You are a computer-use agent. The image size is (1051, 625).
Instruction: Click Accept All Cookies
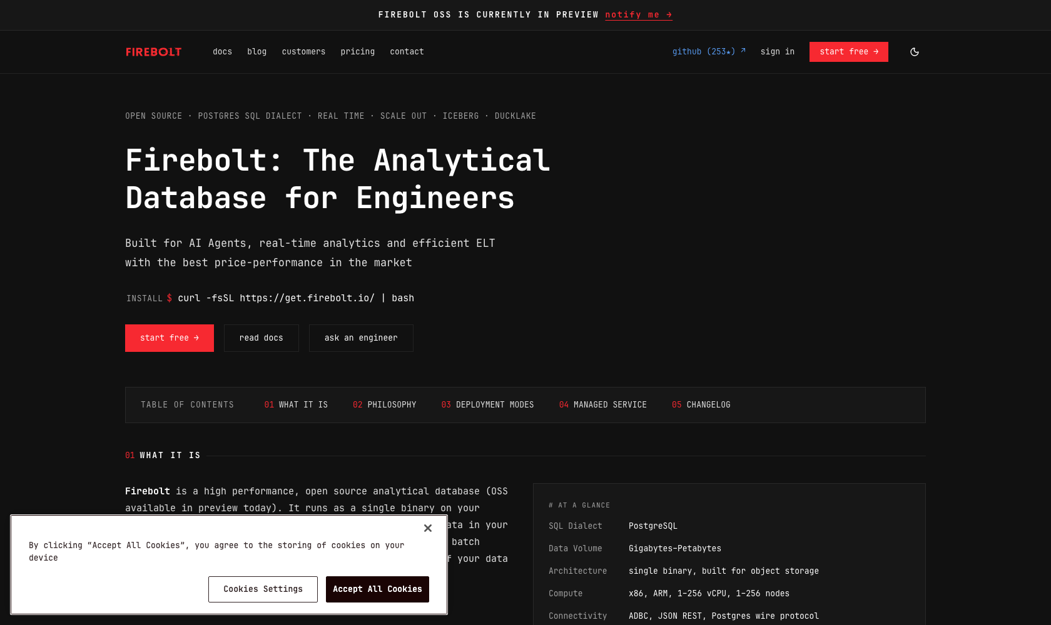(x=377, y=589)
